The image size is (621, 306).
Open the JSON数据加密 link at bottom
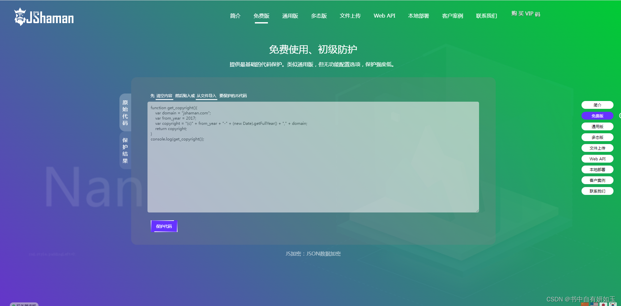click(x=323, y=254)
